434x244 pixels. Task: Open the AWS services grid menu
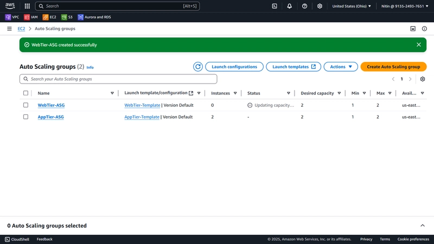(27, 6)
